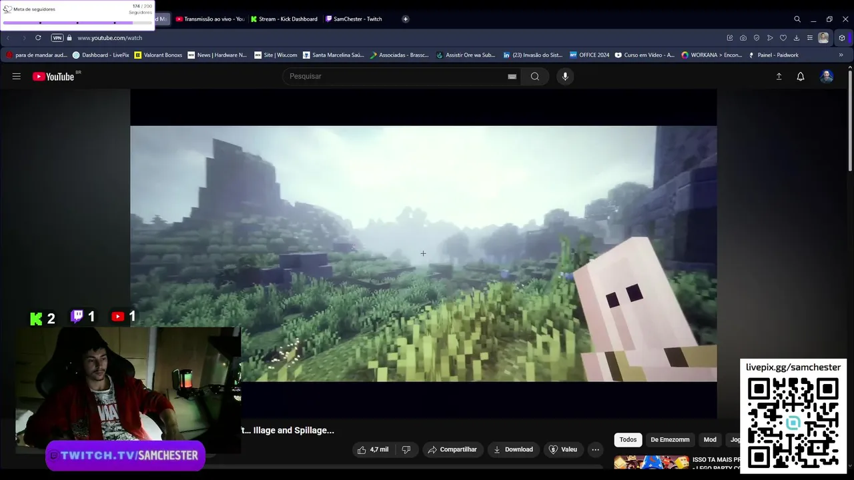Open the YouTube create/upload icon
This screenshot has width=854, height=480.
point(779,77)
